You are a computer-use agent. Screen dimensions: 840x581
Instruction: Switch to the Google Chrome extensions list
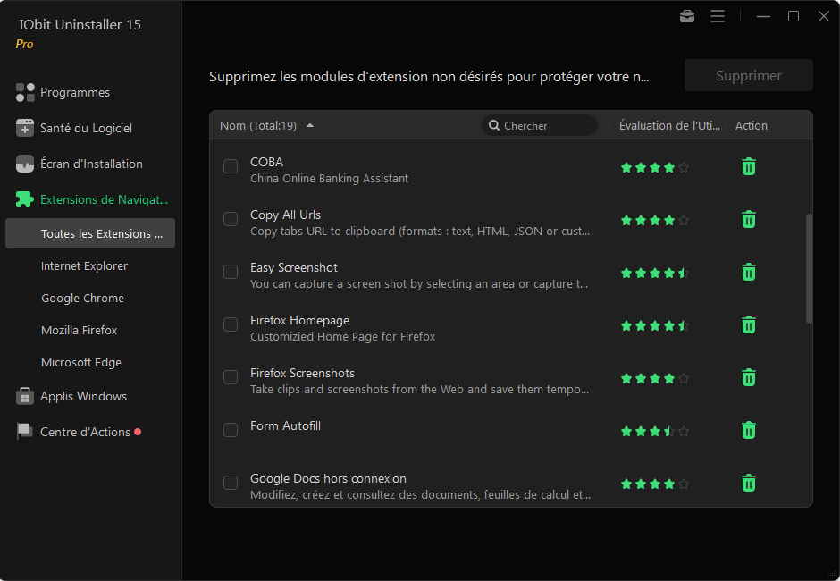(x=82, y=298)
